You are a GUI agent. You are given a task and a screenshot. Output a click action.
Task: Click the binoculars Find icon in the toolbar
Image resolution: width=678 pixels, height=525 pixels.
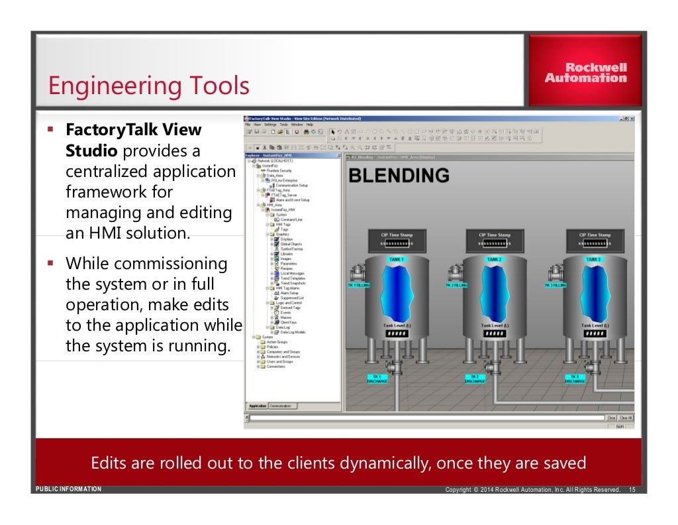point(306,131)
